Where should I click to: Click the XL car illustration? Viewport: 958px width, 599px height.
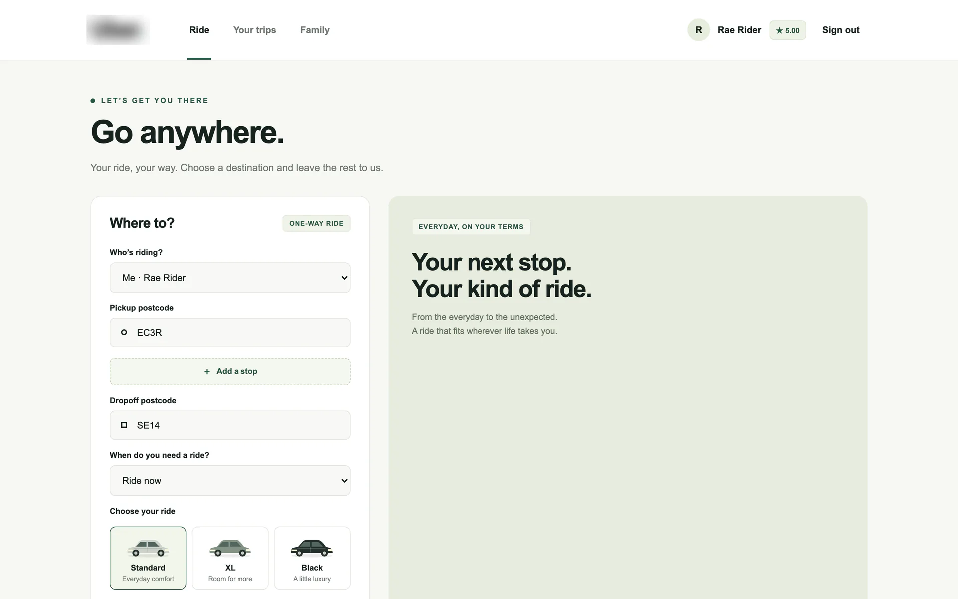[x=230, y=548]
